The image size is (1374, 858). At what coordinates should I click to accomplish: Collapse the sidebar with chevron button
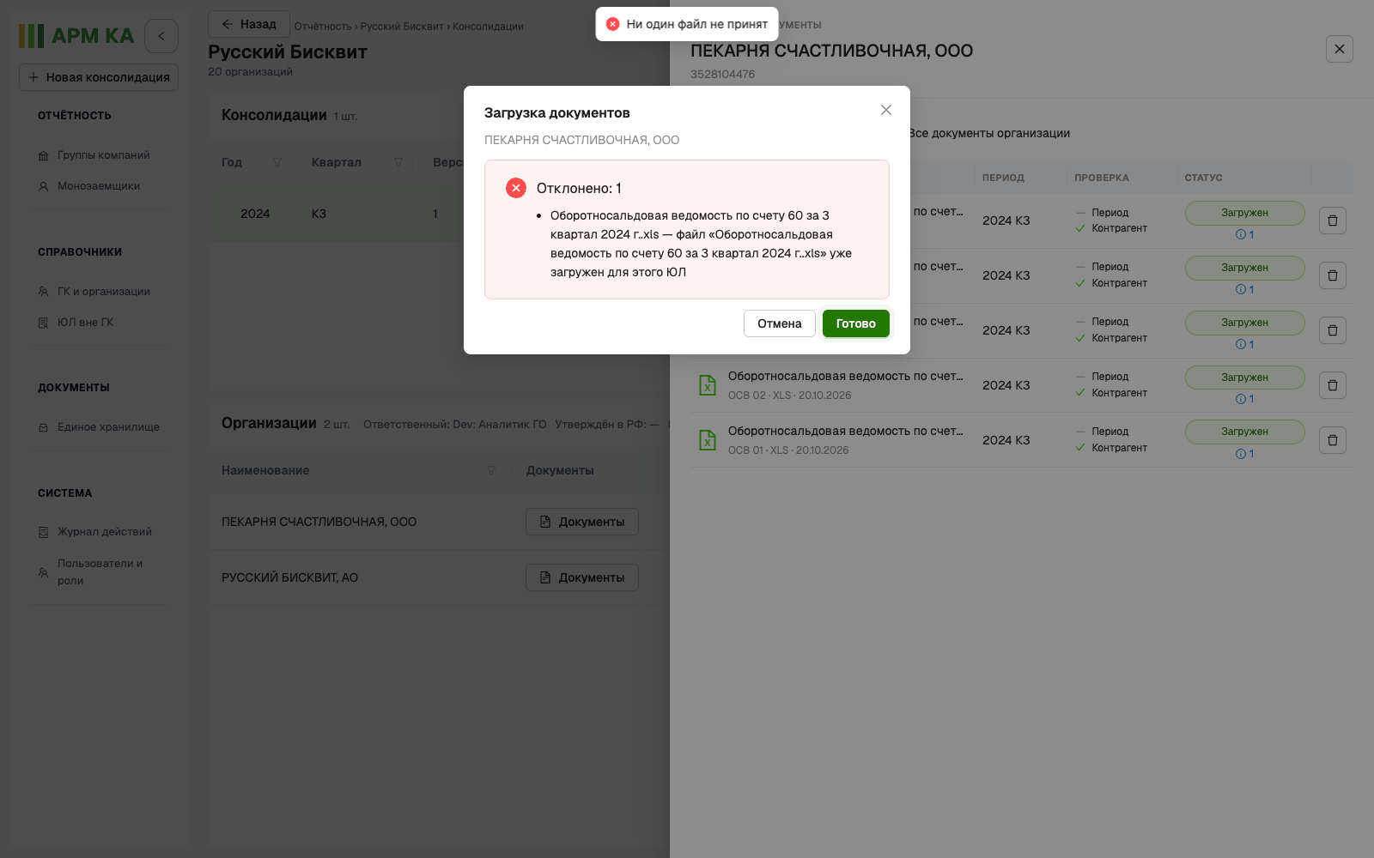pos(161,36)
